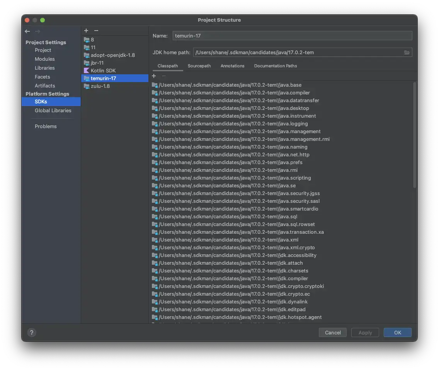Open the Global Libraries page
Screen dimensions: 439x370
point(51,110)
